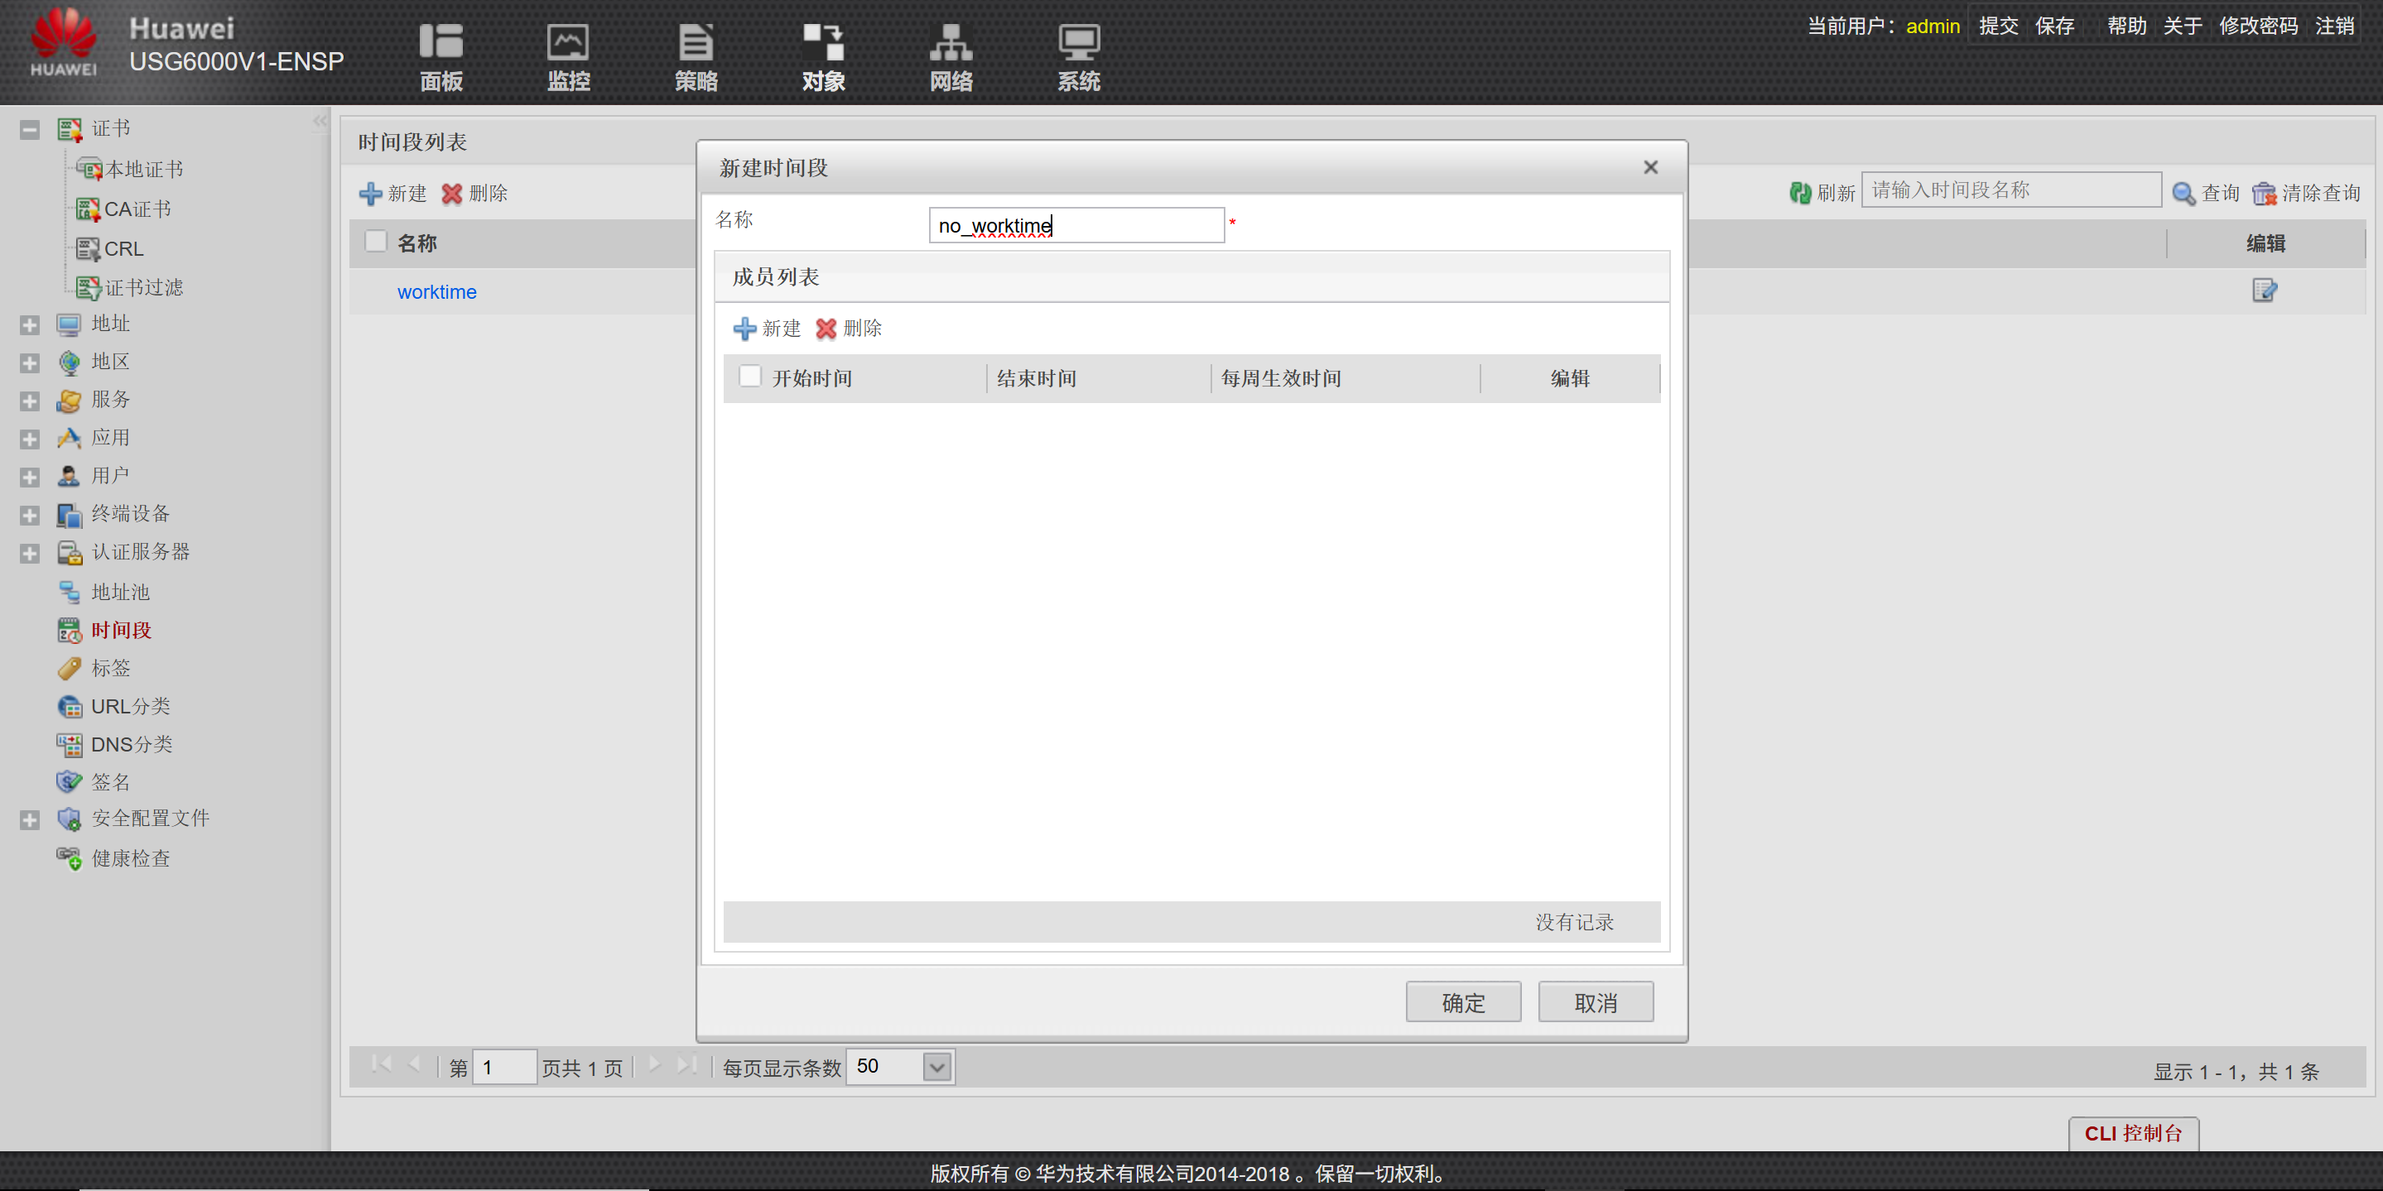Switch to the Policy tab

(x=696, y=57)
